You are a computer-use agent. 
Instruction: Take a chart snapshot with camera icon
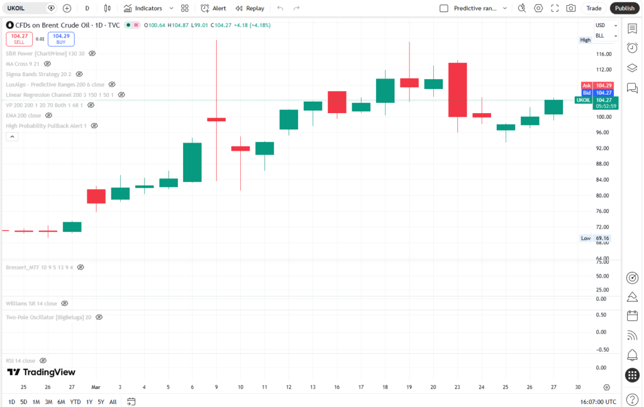coord(571,8)
